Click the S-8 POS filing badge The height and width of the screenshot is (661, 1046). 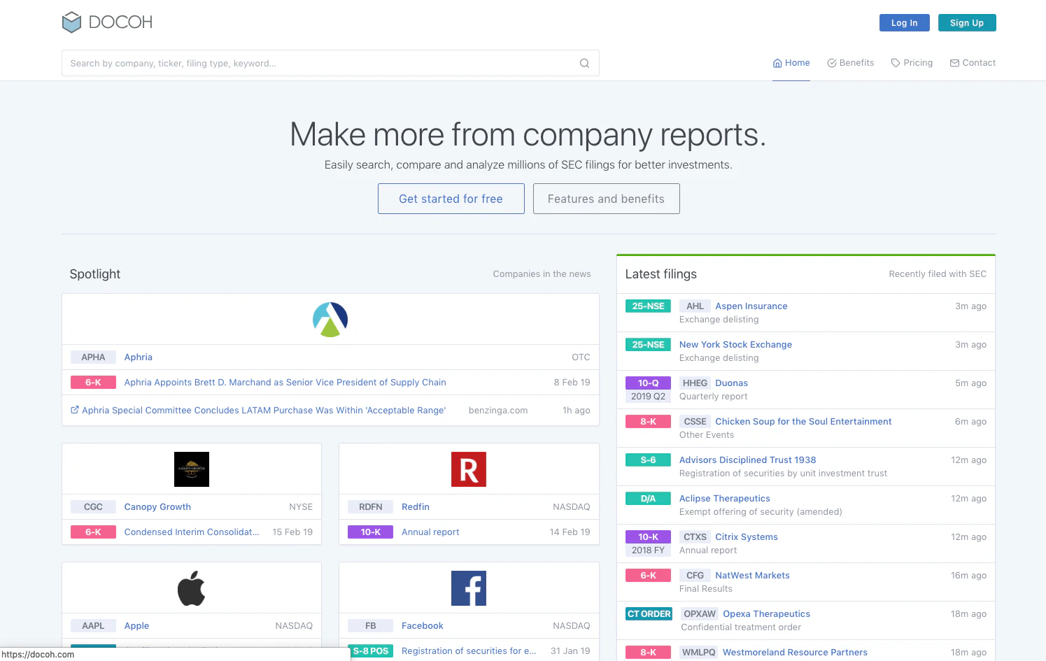[371, 651]
